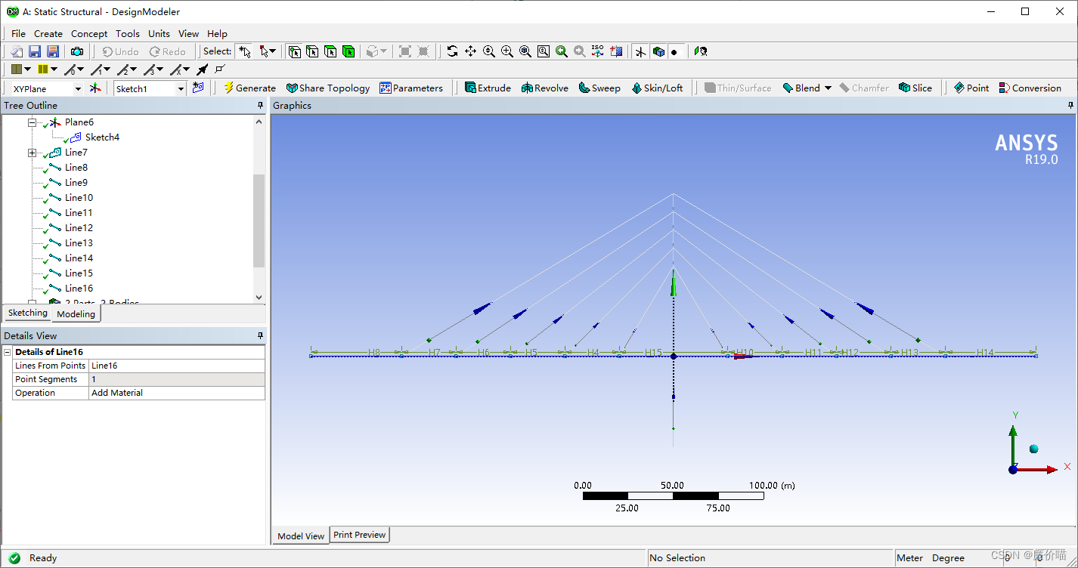The image size is (1078, 568).
Task: Enable the edge selection filter
Action: click(x=312, y=51)
